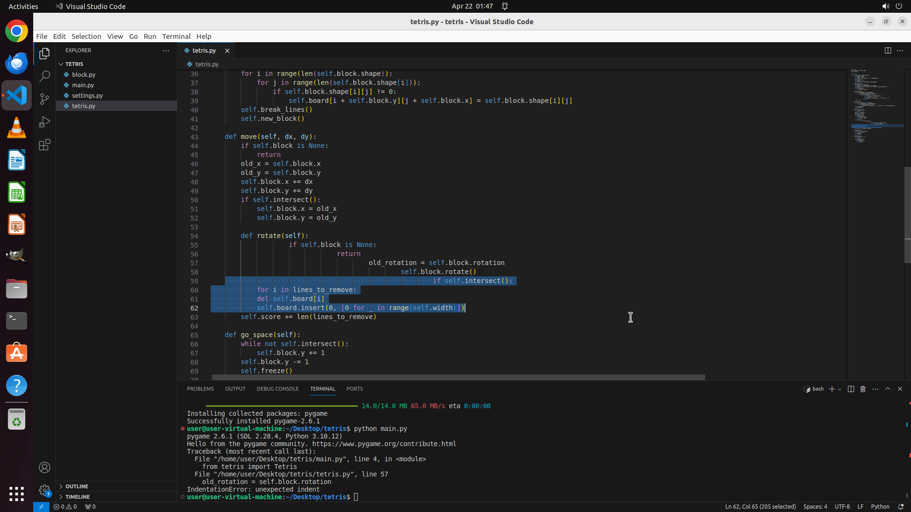Click the Split Terminal icon

click(x=851, y=389)
